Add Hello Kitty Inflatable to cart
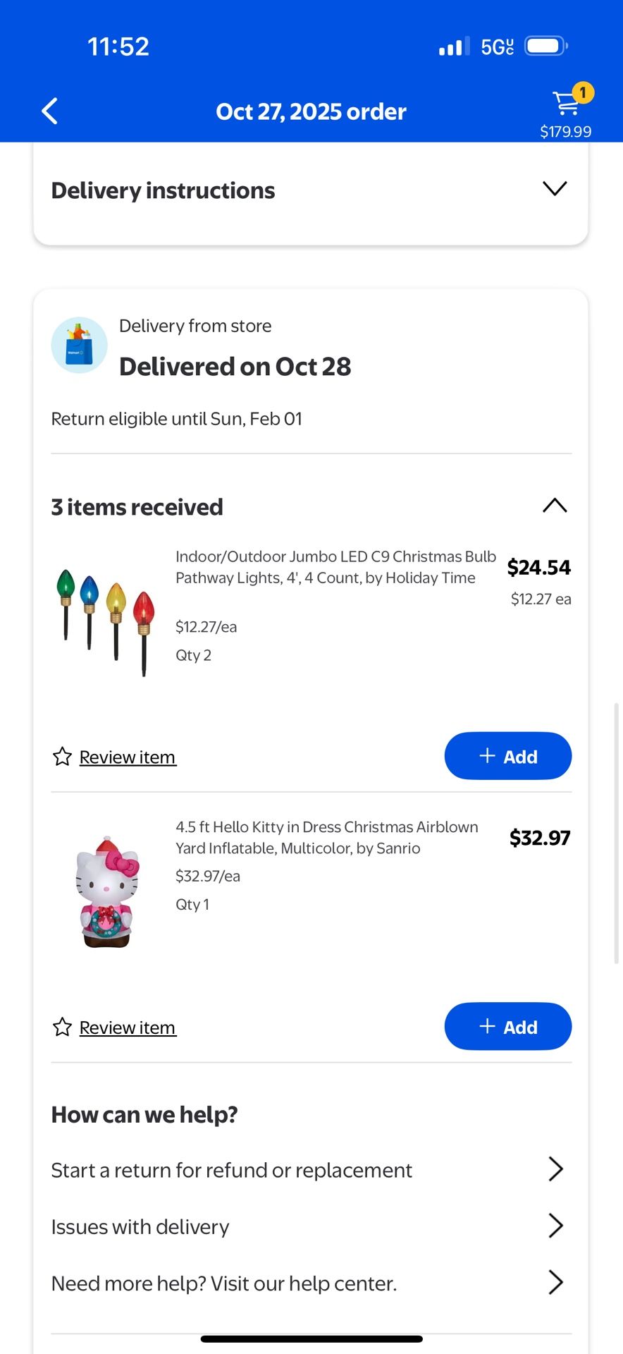Image resolution: width=623 pixels, height=1354 pixels. 507,1026
